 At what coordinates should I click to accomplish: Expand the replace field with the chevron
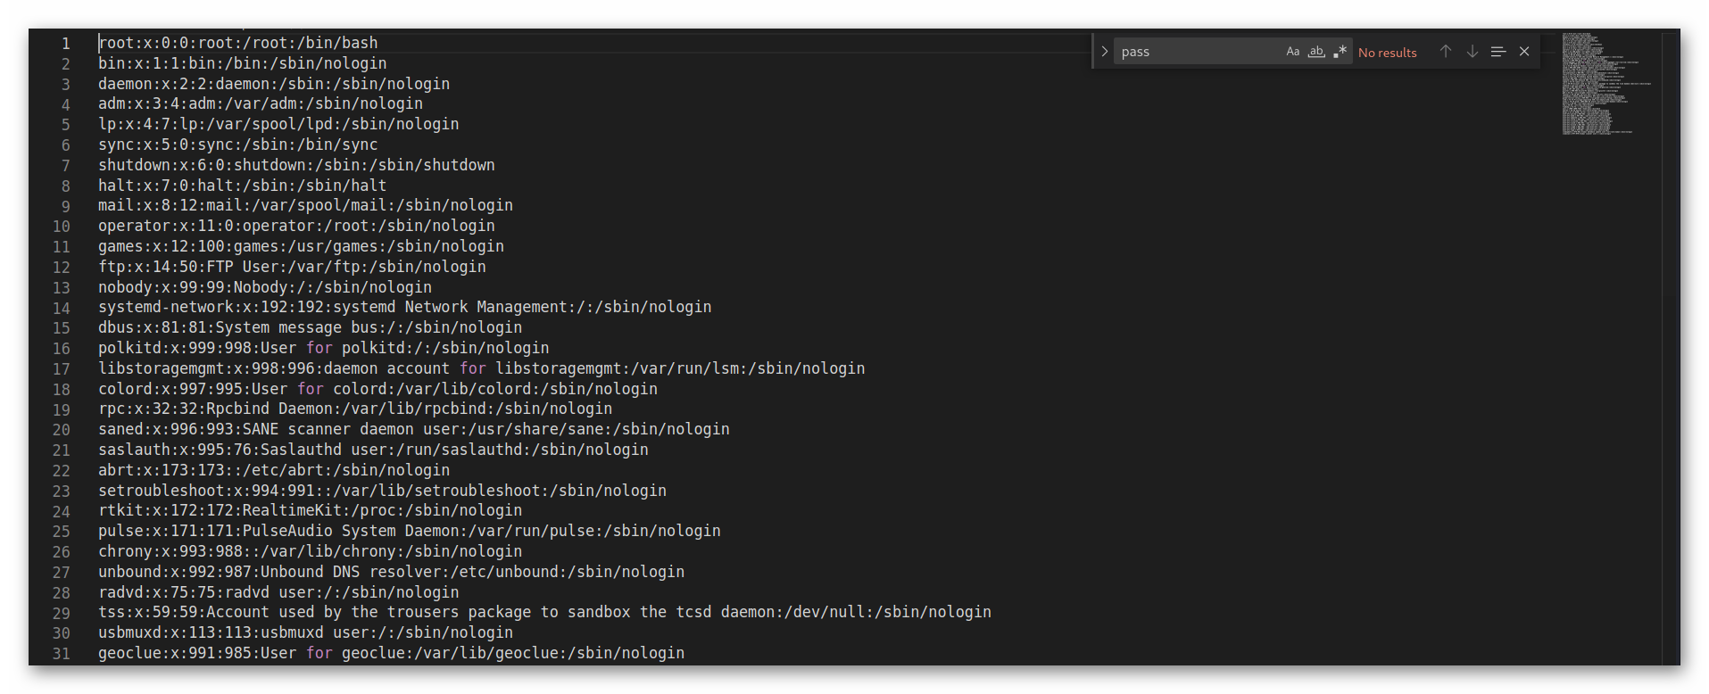coord(1104,52)
